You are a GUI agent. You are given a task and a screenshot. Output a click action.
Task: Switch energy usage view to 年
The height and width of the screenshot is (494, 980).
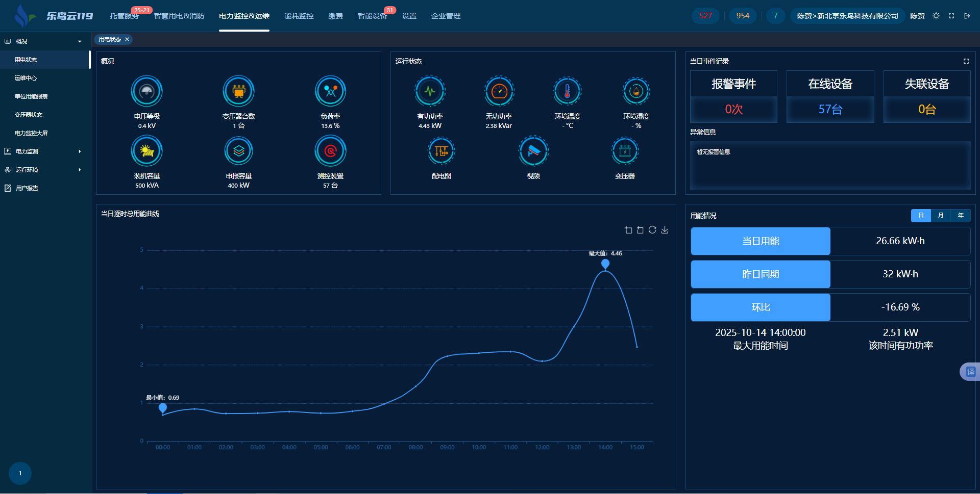coord(961,216)
